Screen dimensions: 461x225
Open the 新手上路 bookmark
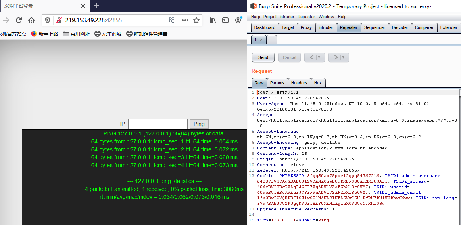(x=45, y=34)
